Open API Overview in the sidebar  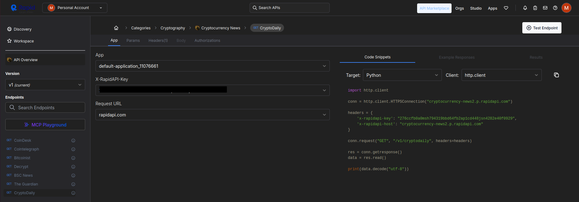point(45,60)
